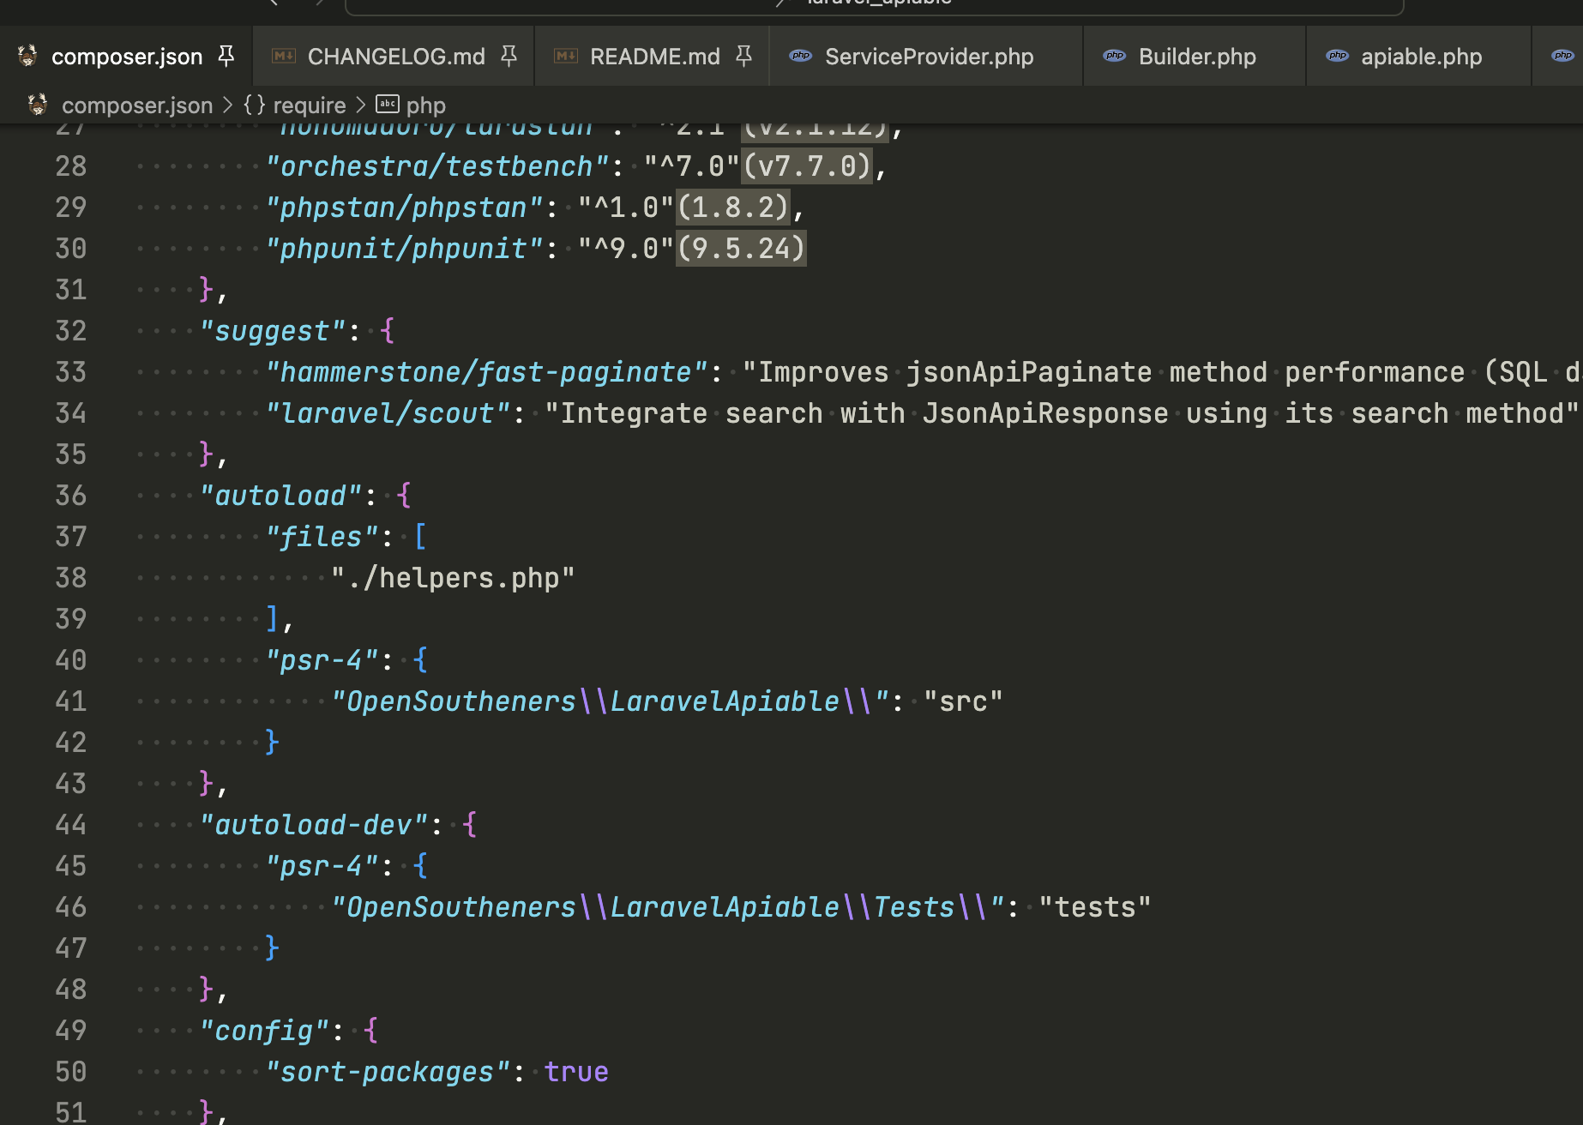
Task: Click the PHP icon on ServiceProvider.php tab
Action: 801,57
